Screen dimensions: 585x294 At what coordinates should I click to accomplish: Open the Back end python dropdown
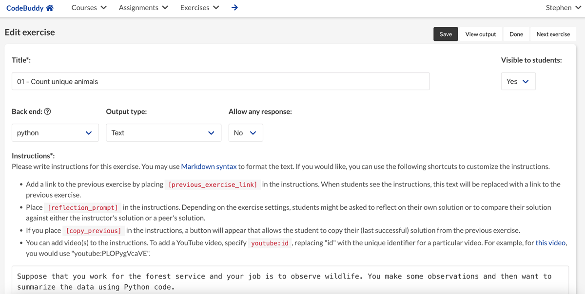point(55,133)
